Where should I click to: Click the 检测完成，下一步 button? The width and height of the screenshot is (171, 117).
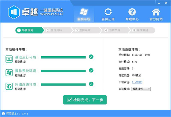(x=85, y=100)
